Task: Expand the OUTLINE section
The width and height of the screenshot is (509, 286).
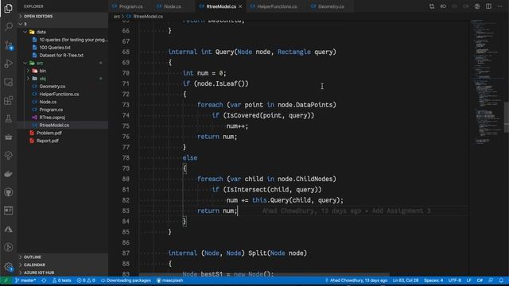Action: pos(63,257)
